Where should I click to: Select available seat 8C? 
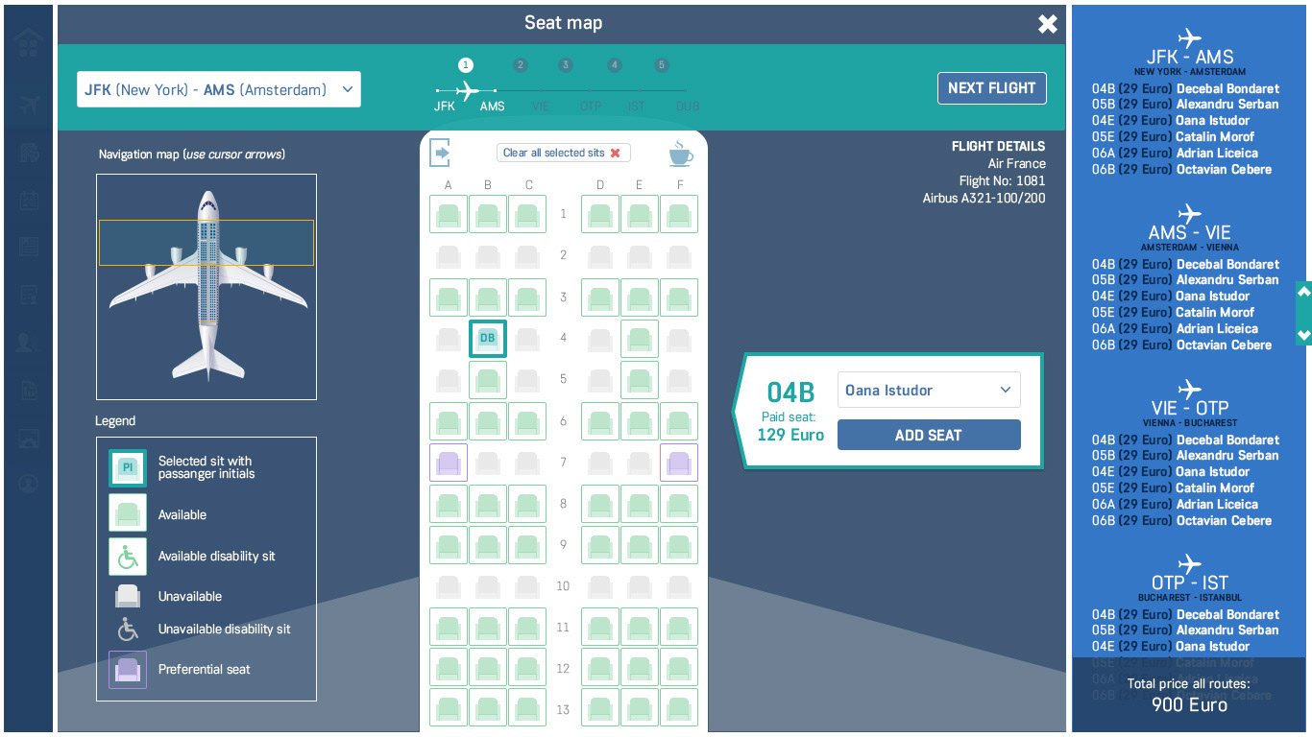[527, 504]
